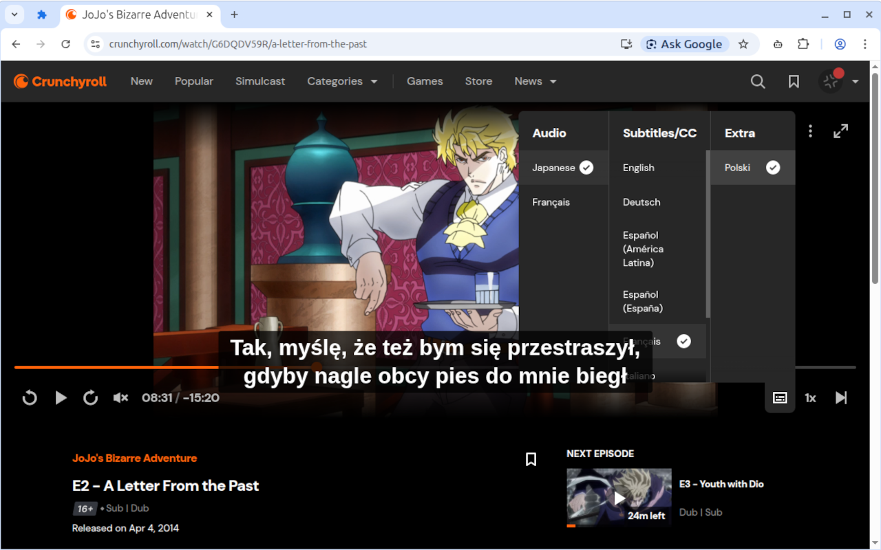Open a new browser tab
Image resolution: width=881 pixels, height=550 pixels.
click(x=234, y=14)
